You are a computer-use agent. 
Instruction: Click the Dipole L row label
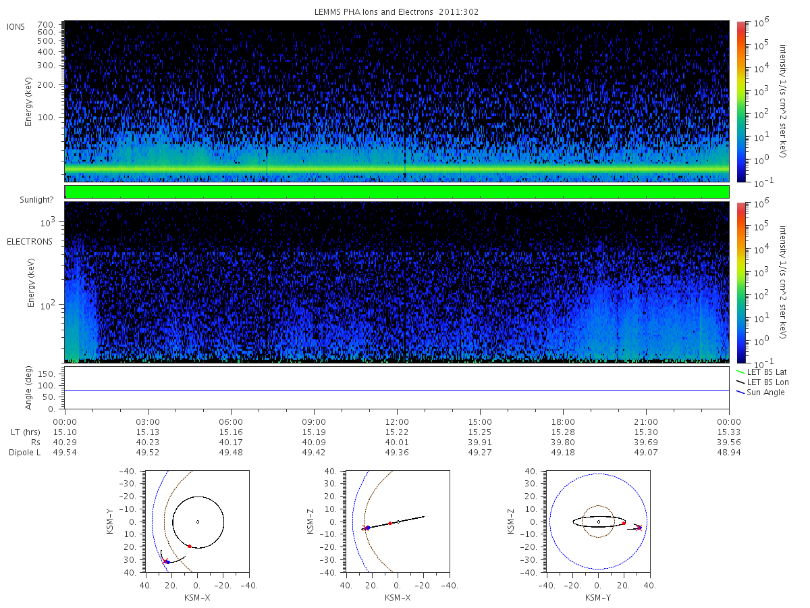click(24, 453)
